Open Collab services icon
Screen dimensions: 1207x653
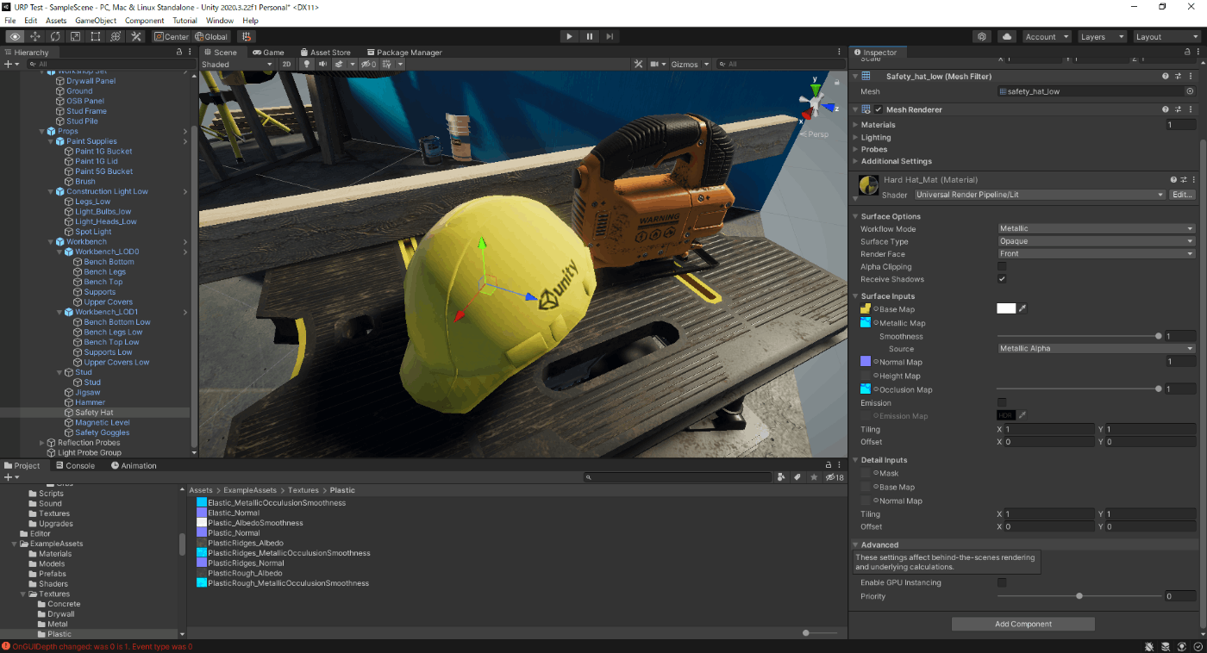pyautogui.click(x=982, y=36)
